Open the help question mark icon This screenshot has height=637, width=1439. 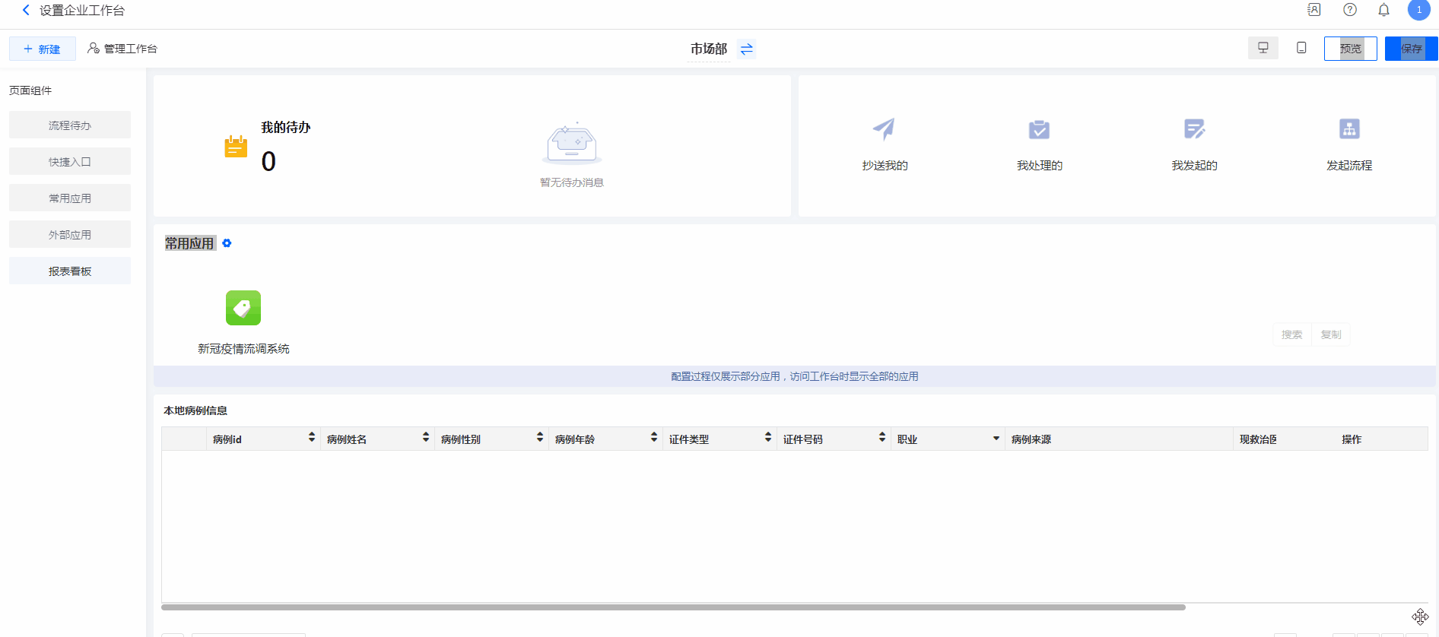(1349, 10)
